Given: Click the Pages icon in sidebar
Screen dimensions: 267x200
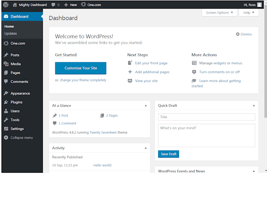Looking at the screenshot, I should point(6,73).
